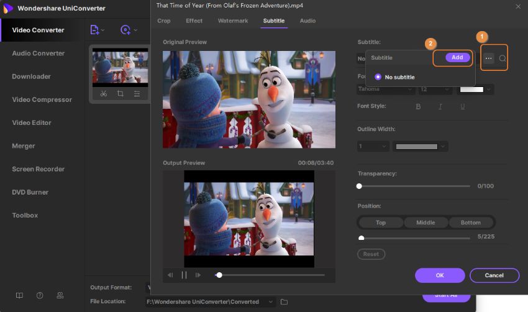Pause the preview playback
Screen dimensions: 528x312
[184, 275]
